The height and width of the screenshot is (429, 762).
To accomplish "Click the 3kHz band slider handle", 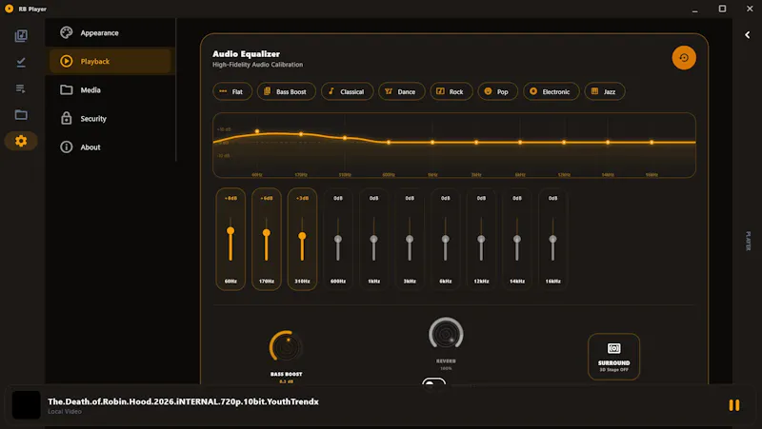I will (x=410, y=239).
